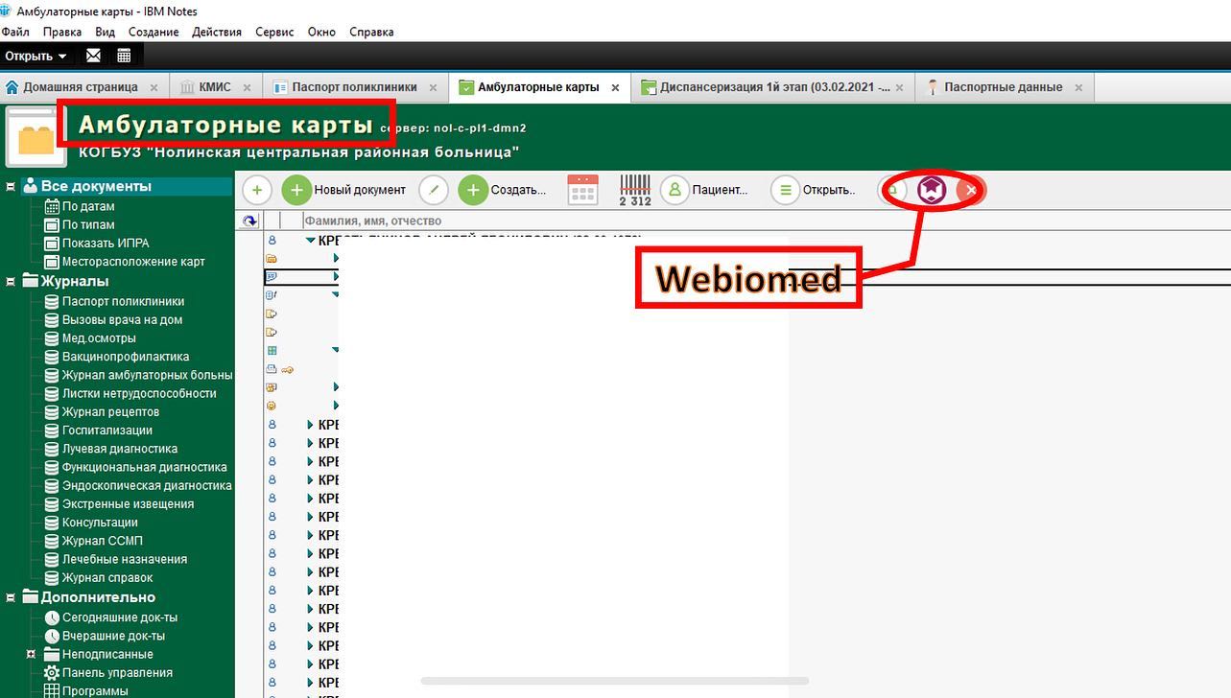Viewport: 1231px width, 698px height.
Task: Select the view row with the green grid icon
Action: 272,351
